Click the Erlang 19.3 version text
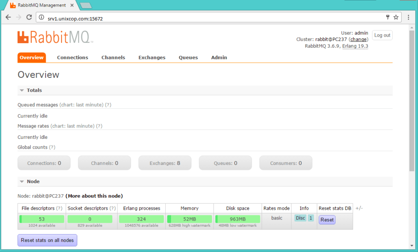The width and height of the screenshot is (418, 252). [x=355, y=46]
